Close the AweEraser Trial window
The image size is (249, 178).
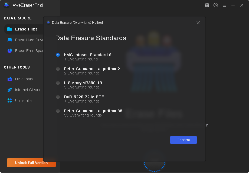242,5
